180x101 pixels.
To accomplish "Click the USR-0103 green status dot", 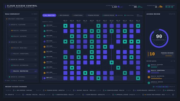I will tap(45, 26).
